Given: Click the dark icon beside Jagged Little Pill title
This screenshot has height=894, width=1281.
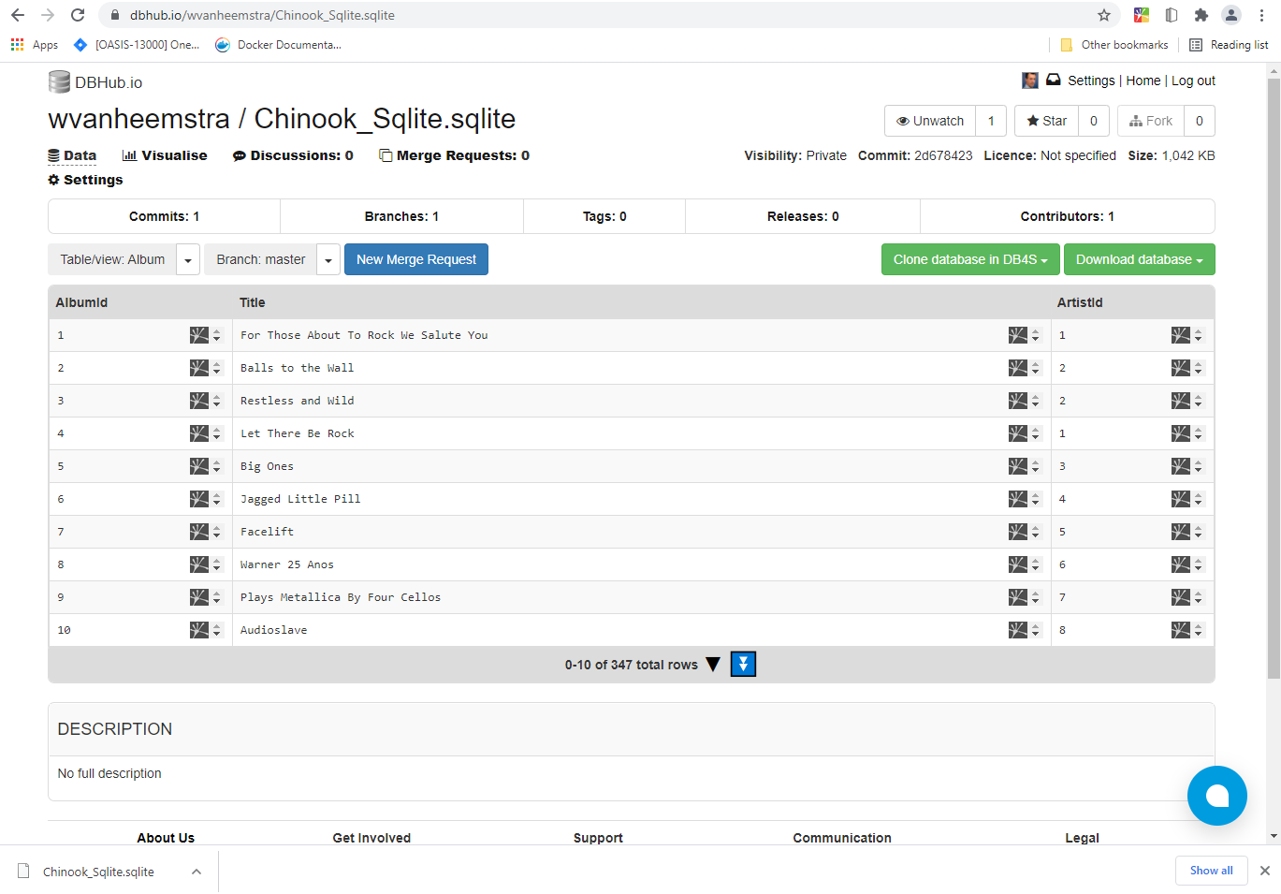Looking at the screenshot, I should click(1018, 499).
